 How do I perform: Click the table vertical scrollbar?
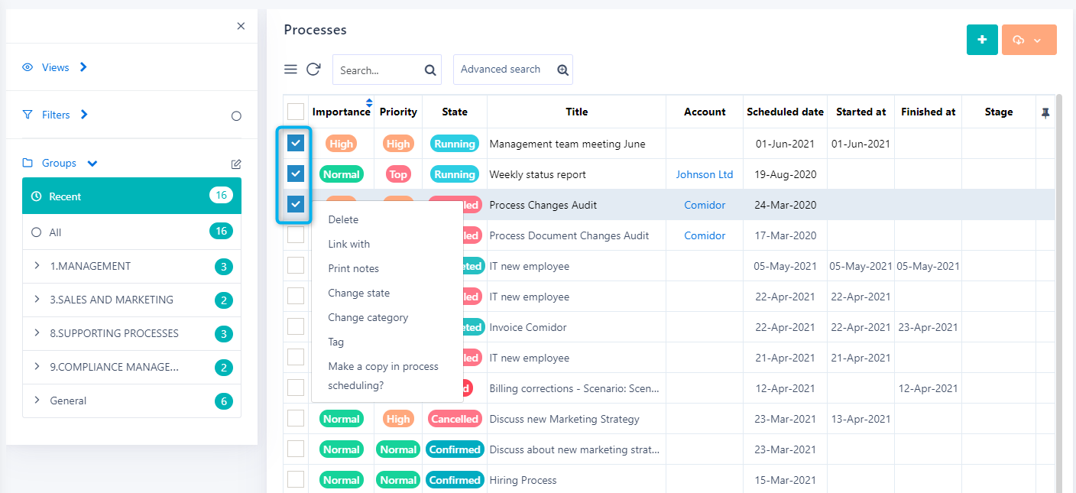[x=1058, y=294]
